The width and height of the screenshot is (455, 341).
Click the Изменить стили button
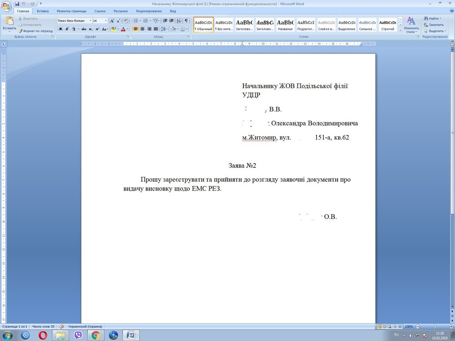click(x=411, y=25)
